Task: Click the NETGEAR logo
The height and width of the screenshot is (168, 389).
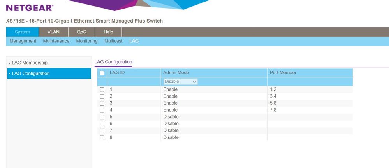Action: tap(30, 7)
